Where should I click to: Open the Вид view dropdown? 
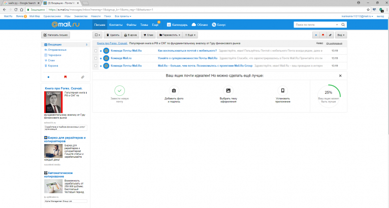point(342,35)
